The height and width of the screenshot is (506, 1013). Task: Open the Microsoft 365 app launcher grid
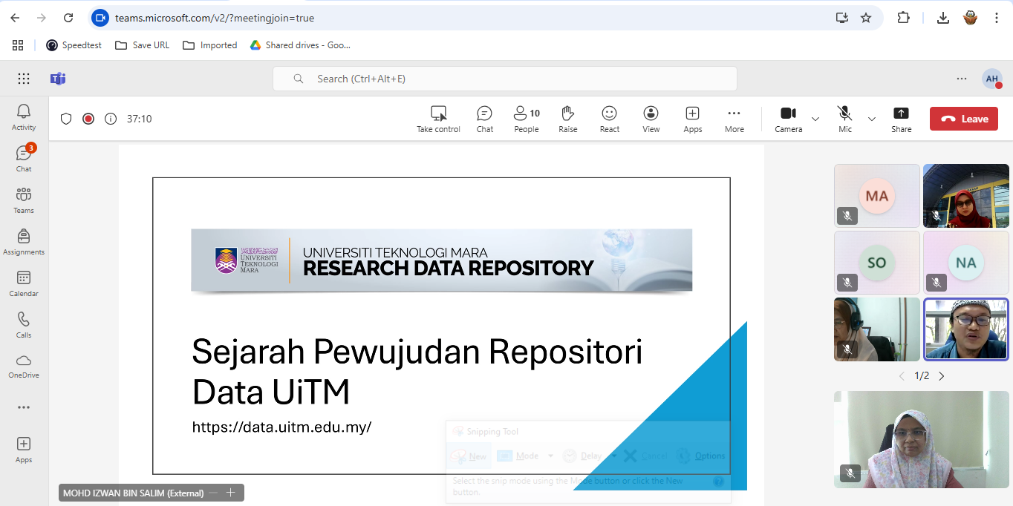pyautogui.click(x=24, y=79)
